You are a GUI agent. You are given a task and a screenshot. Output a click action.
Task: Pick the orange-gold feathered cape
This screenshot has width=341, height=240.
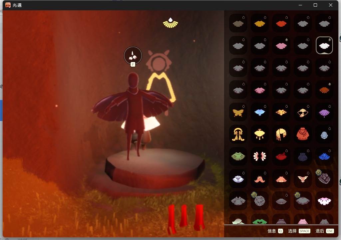point(281,112)
